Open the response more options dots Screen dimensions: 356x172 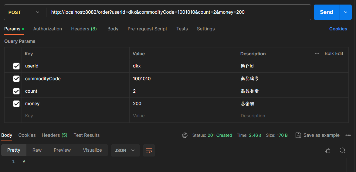pos(348,135)
